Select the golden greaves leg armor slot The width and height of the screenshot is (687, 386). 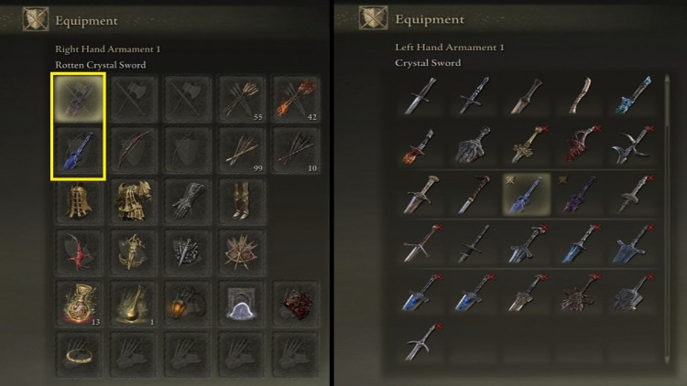click(242, 202)
